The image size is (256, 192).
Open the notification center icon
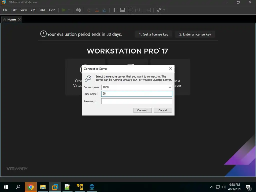tap(248, 187)
